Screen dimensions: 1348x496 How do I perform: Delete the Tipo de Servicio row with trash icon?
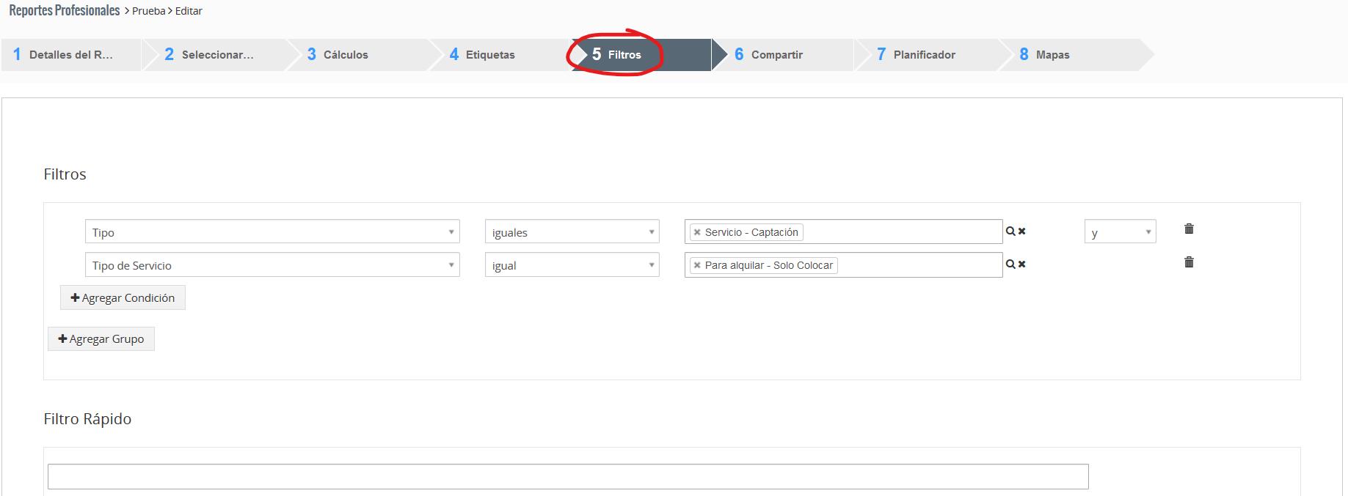[x=1189, y=262]
